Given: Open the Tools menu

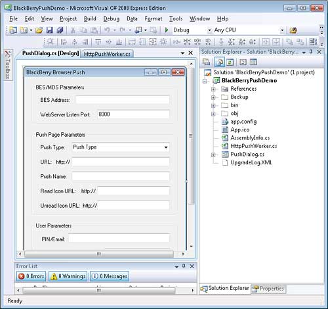Looking at the screenshot, I should point(176,19).
